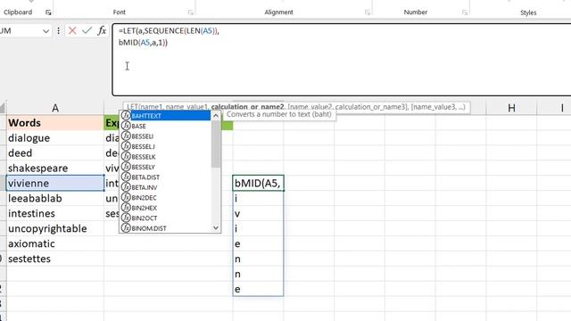Click calculation_or_name2 in the LET tooltip
Image resolution: width=571 pixels, height=321 pixels.
point(247,107)
